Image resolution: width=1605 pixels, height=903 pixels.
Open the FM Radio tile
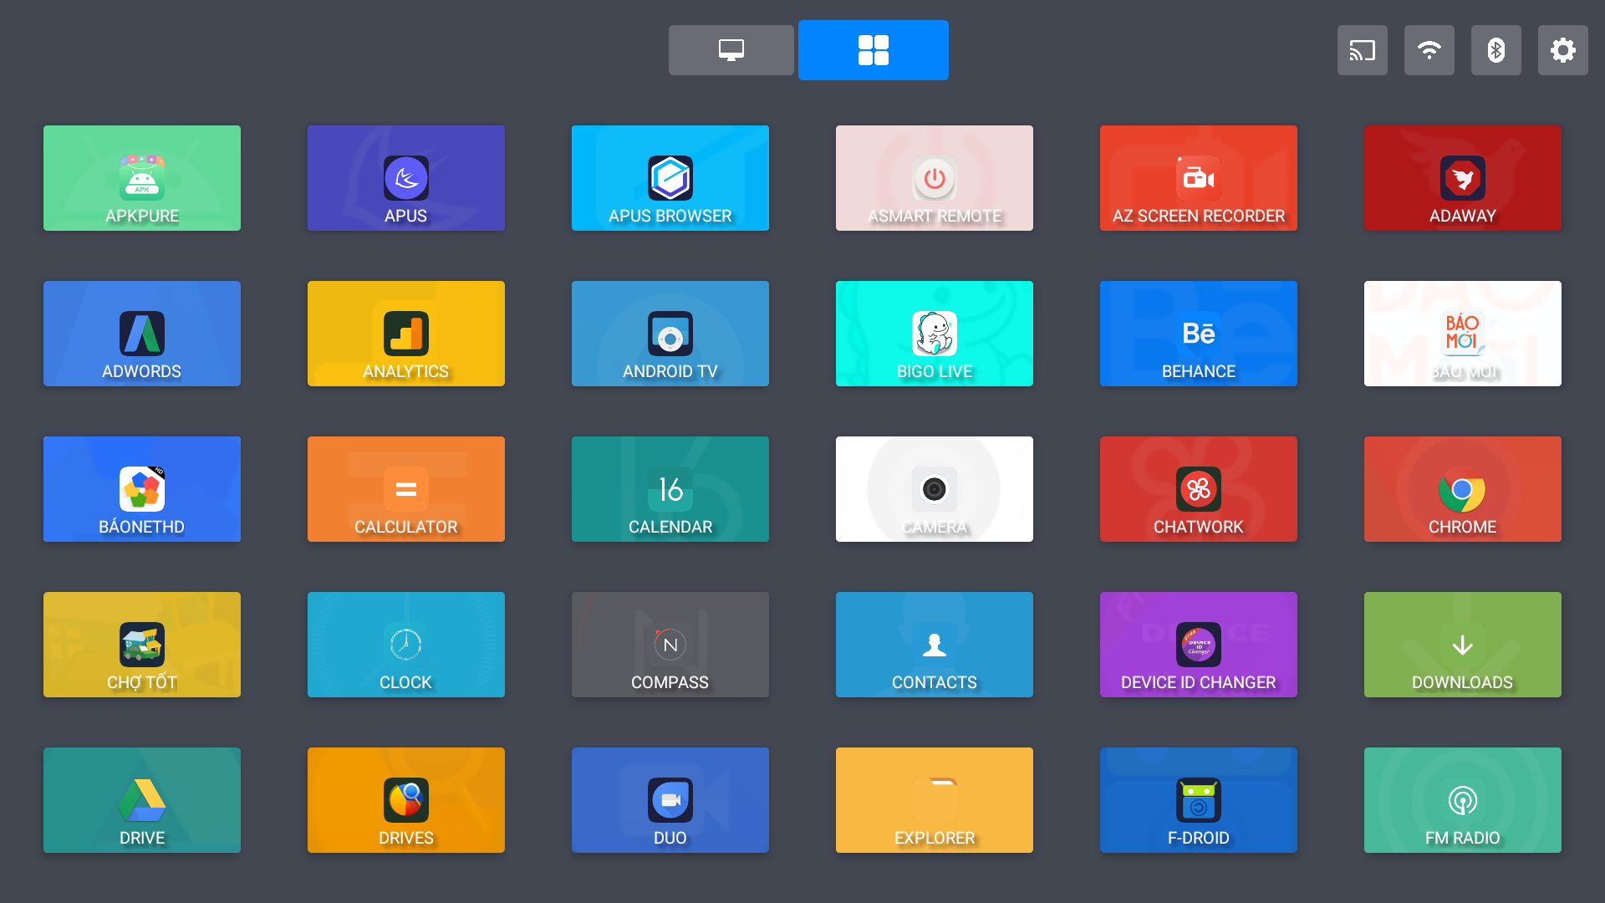click(1462, 800)
